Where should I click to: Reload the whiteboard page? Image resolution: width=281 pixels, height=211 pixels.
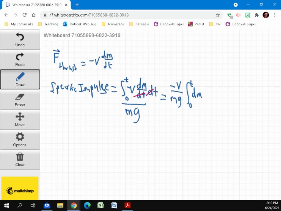pos(25,15)
